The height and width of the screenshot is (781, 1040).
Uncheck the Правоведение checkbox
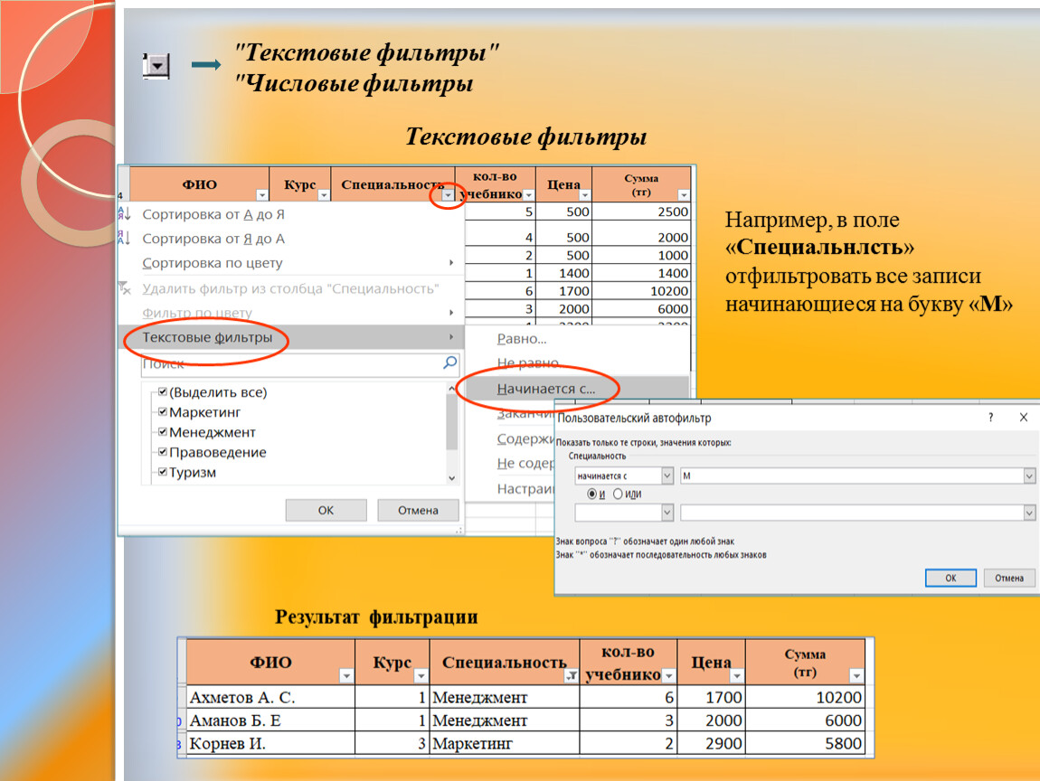[163, 451]
